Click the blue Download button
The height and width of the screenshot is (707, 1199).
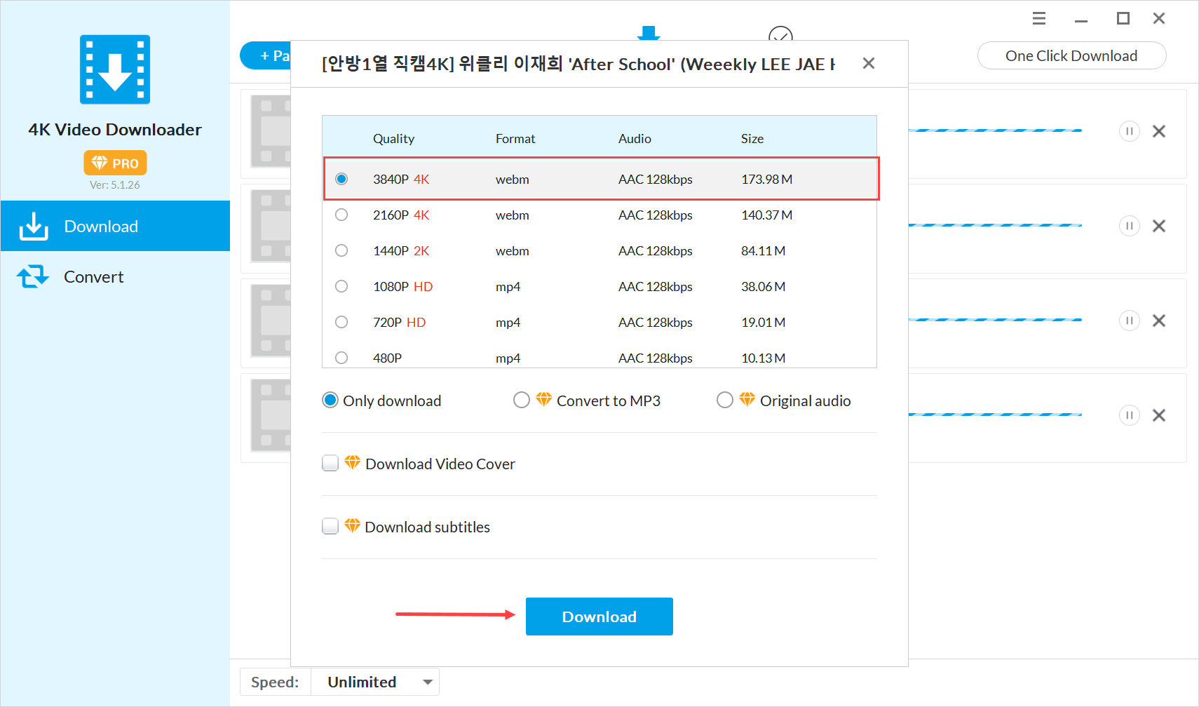point(599,617)
